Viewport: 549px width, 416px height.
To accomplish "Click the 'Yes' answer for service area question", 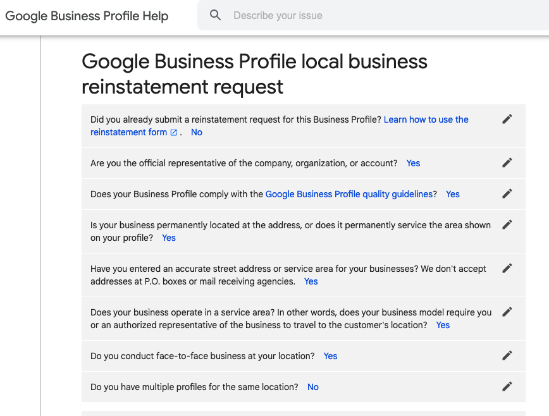I will 443,325.
